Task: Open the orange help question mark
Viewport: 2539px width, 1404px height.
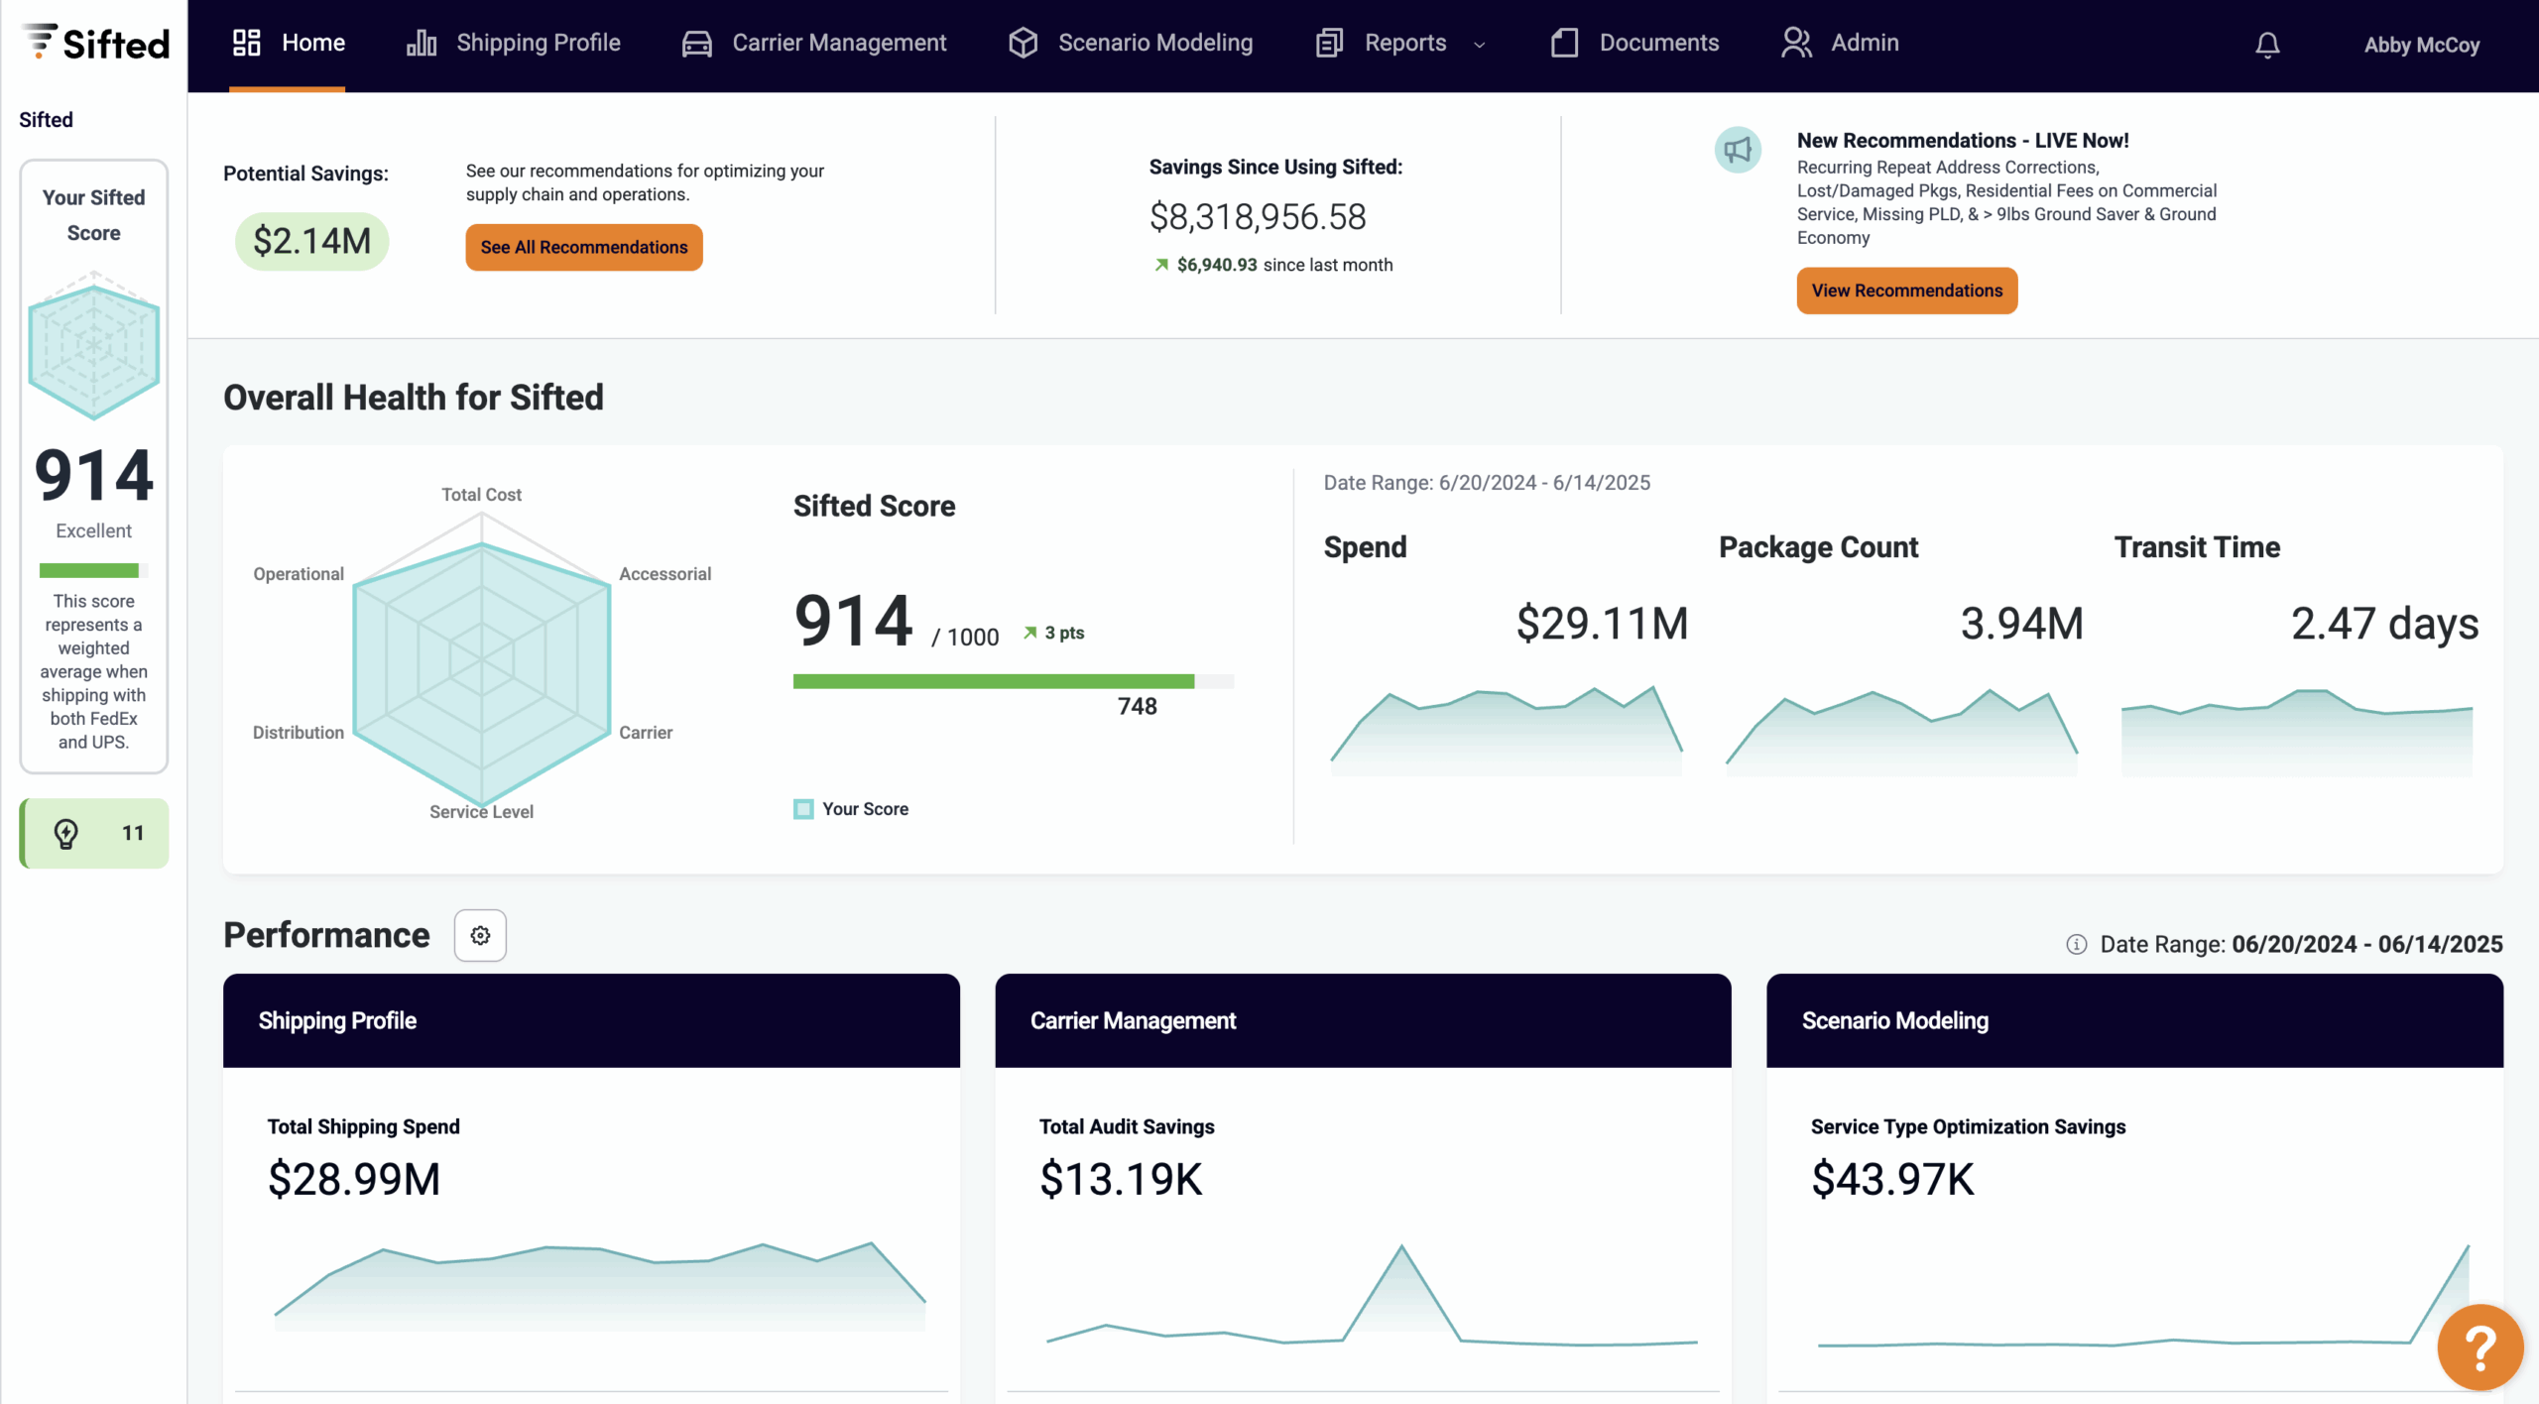Action: coord(2479,1347)
